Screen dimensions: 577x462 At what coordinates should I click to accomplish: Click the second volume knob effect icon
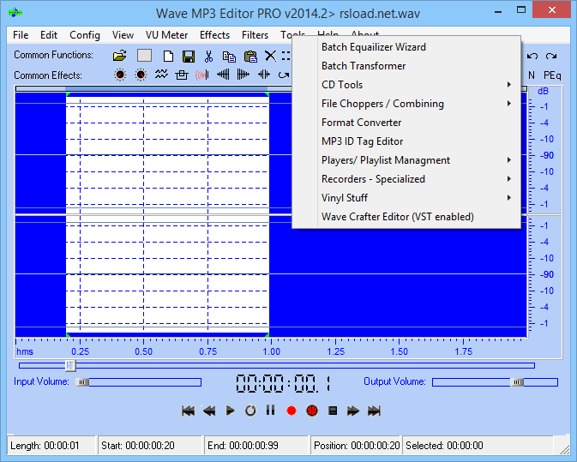[x=141, y=75]
